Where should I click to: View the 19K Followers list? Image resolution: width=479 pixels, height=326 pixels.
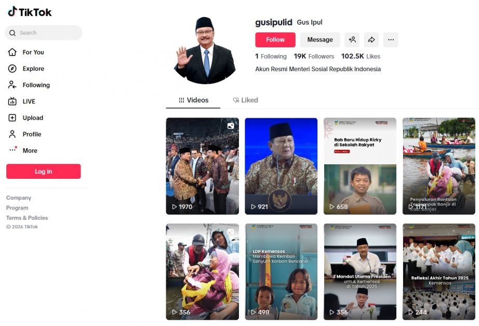tap(314, 56)
